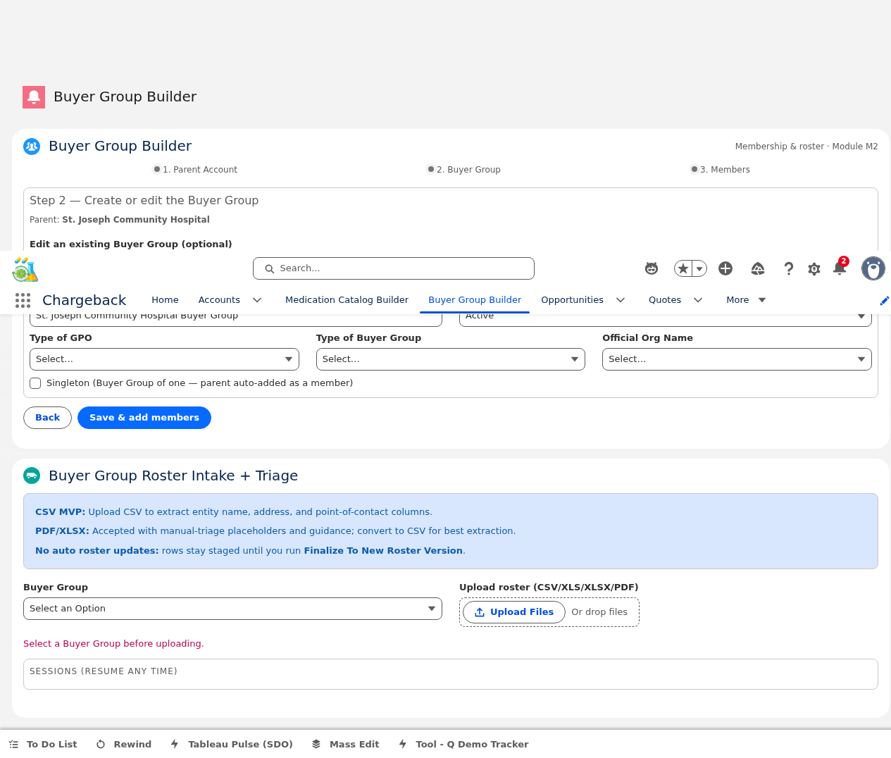Open notifications bell with 2 badge

pos(840,268)
